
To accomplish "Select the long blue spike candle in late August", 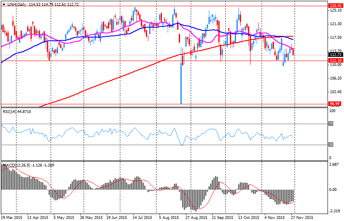I will 181,83.
